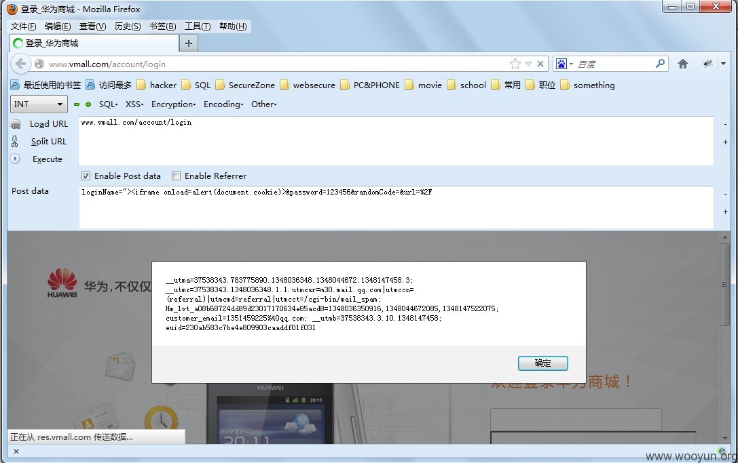Image resolution: width=738 pixels, height=463 pixels.
Task: Open a new tab with plus button
Action: [x=189, y=43]
